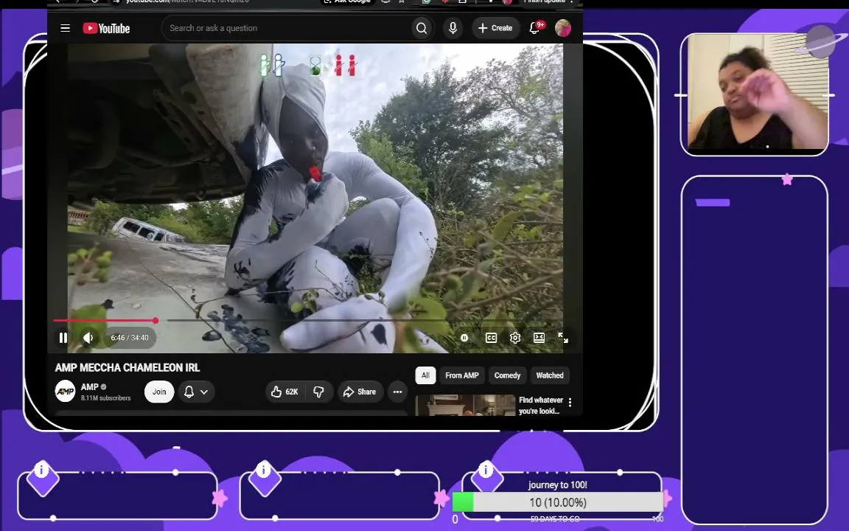This screenshot has width=849, height=531.
Task: Select the Watched filter chip
Action: tap(550, 375)
